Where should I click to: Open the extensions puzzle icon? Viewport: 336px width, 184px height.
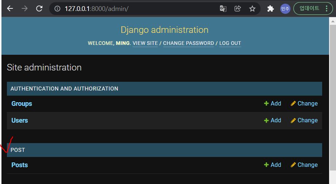tap(270, 9)
